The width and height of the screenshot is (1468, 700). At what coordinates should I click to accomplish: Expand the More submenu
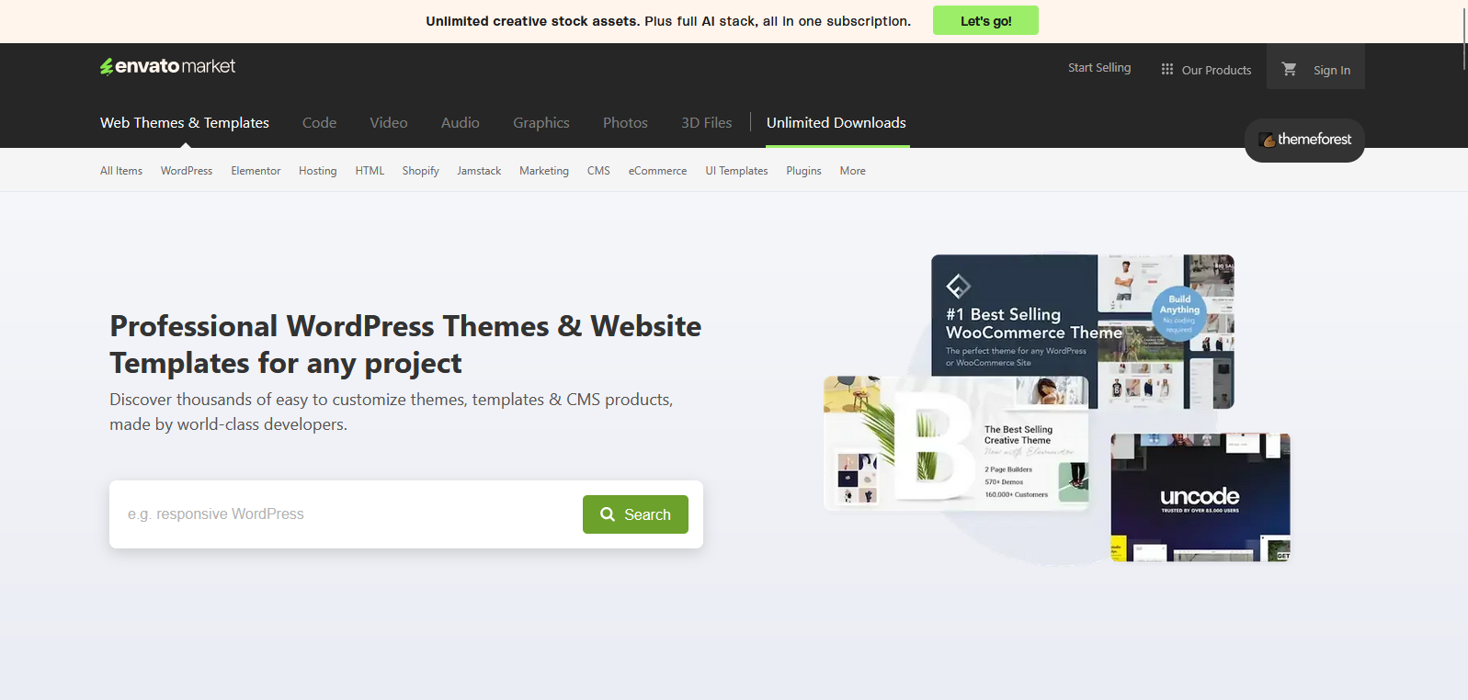click(x=853, y=171)
